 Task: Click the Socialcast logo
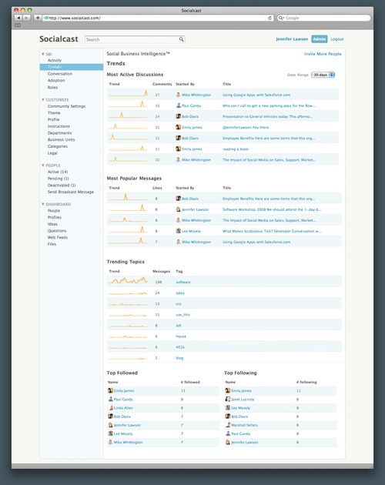point(59,39)
